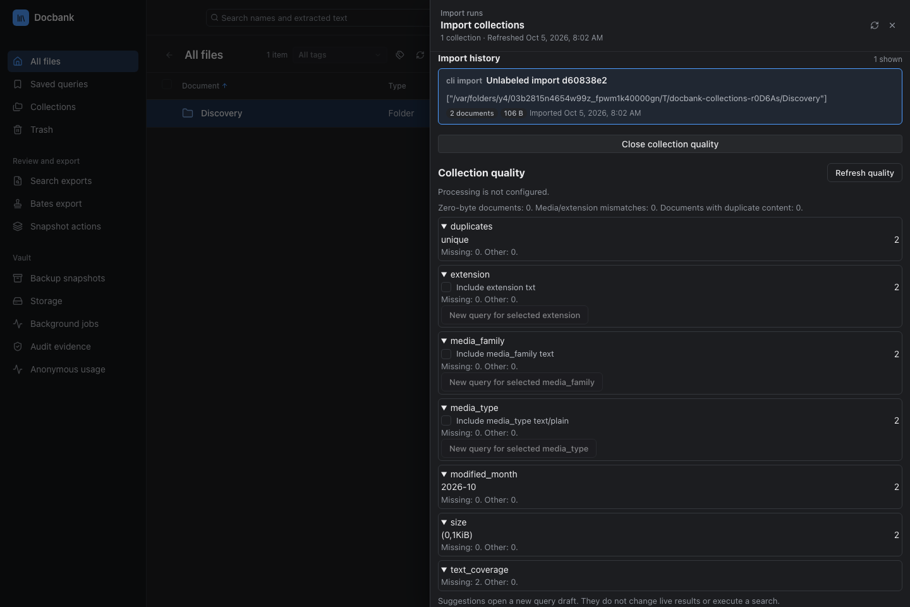The image size is (910, 607).
Task: Collapse the extension section
Action: click(444, 274)
